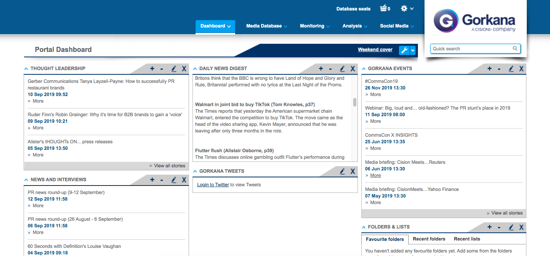The width and height of the screenshot is (550, 256).
Task: Shrink Thought Leadership widget with minus icon
Action: [x=162, y=69]
